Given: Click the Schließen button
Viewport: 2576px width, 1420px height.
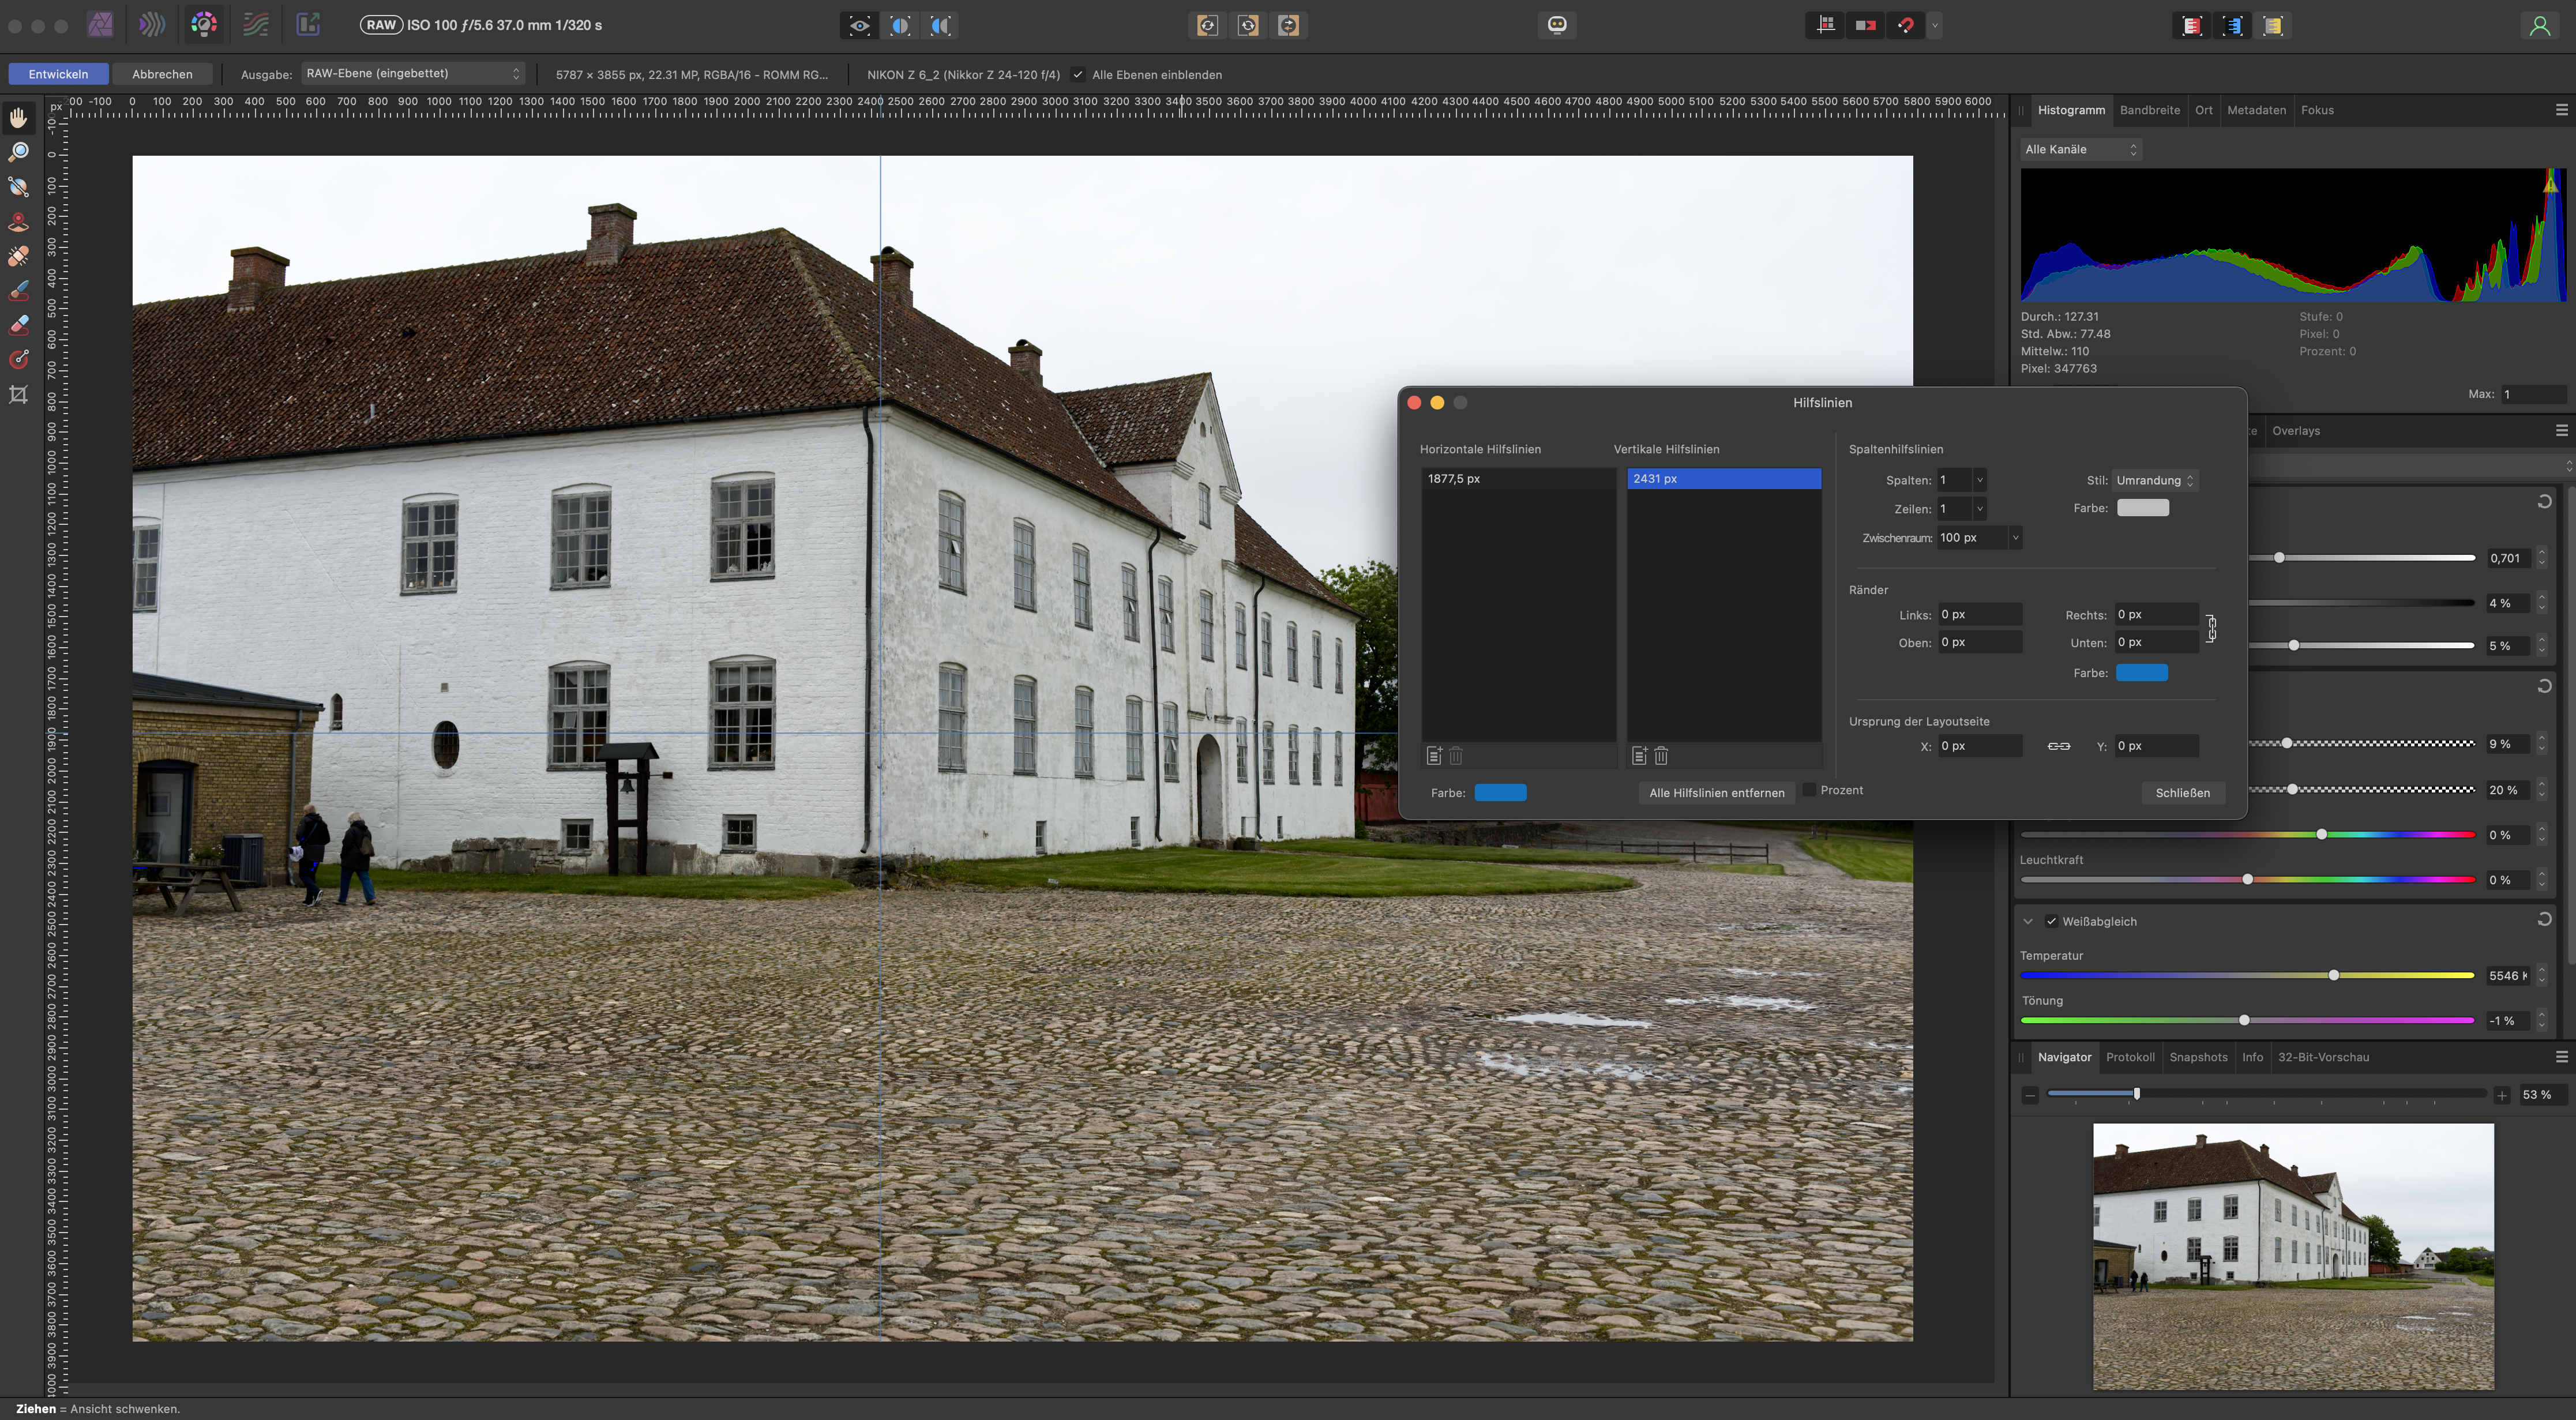Looking at the screenshot, I should coord(2182,793).
